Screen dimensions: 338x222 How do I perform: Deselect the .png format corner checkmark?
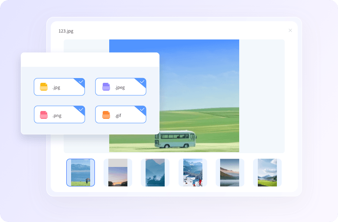(81, 109)
